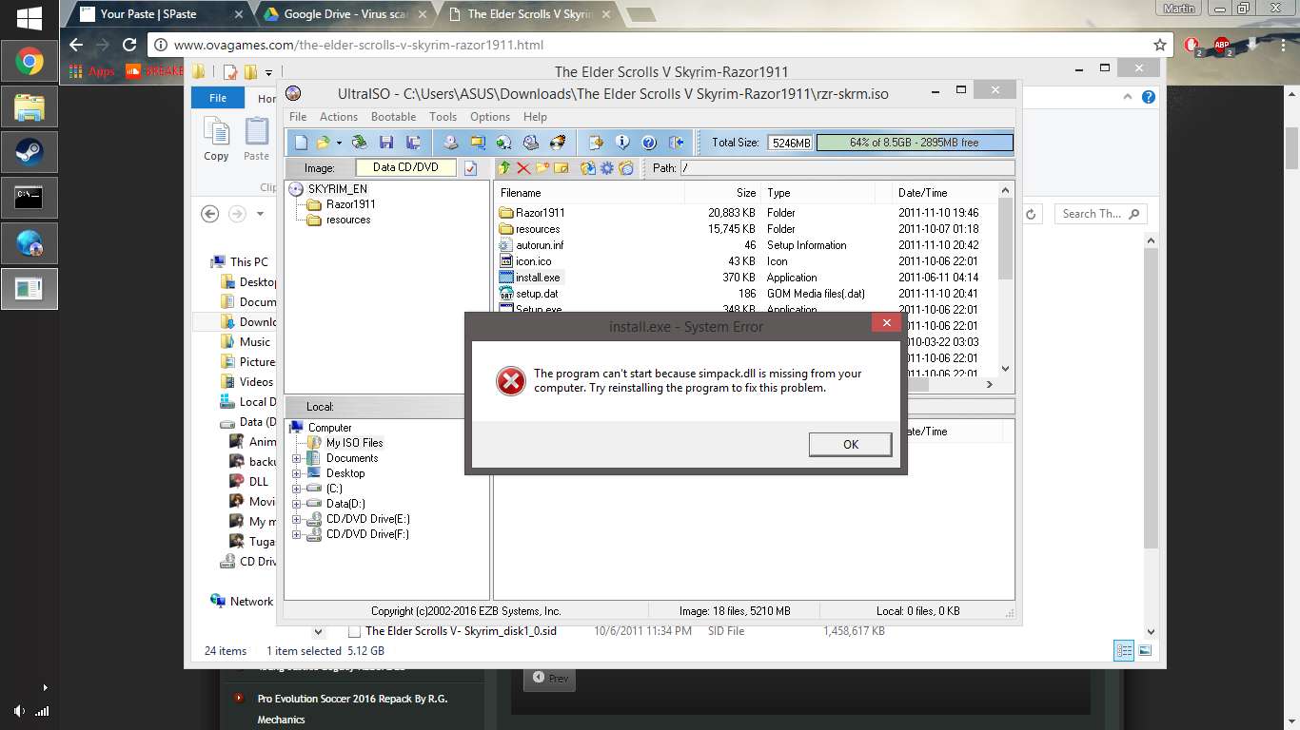Viewport: 1300px width, 730px height.
Task: Click the Add Files icon in UltraISO toolbar
Action: (x=596, y=143)
